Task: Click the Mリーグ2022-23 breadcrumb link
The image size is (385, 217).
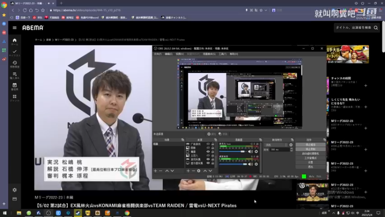Action: click(64, 40)
